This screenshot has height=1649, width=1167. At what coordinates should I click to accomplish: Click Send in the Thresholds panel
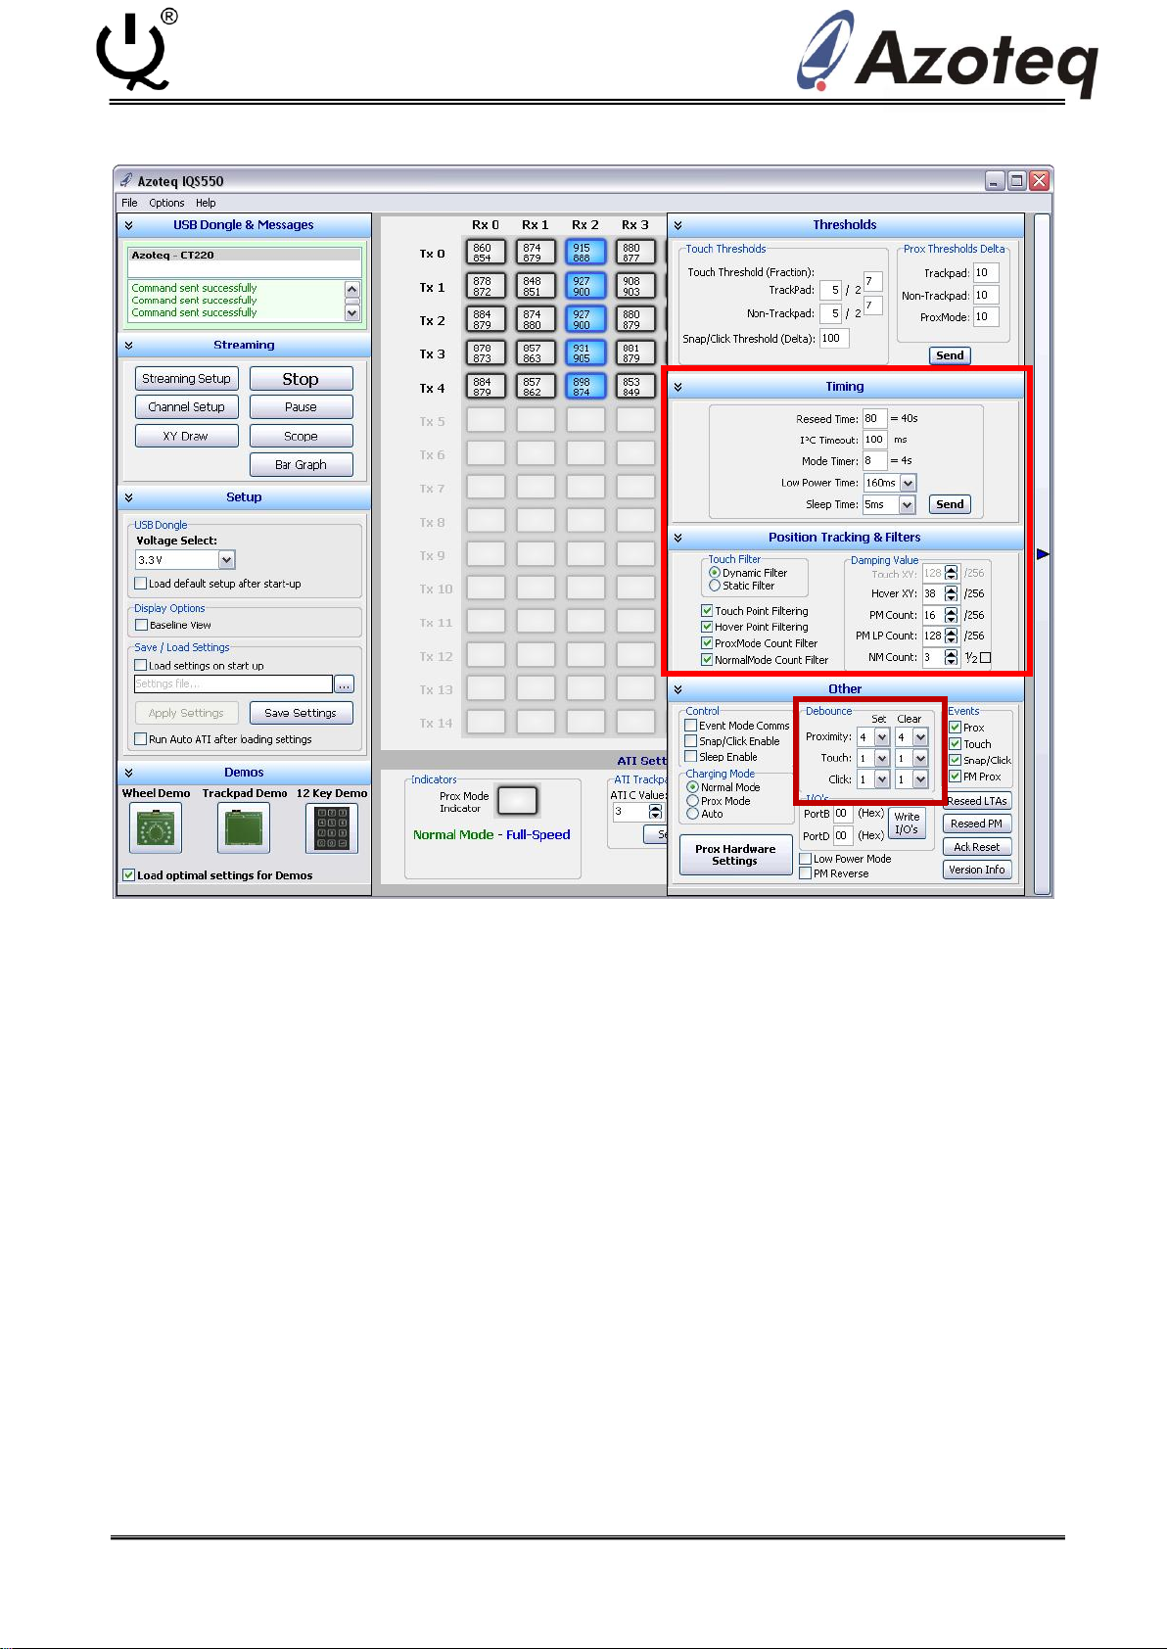click(x=950, y=355)
